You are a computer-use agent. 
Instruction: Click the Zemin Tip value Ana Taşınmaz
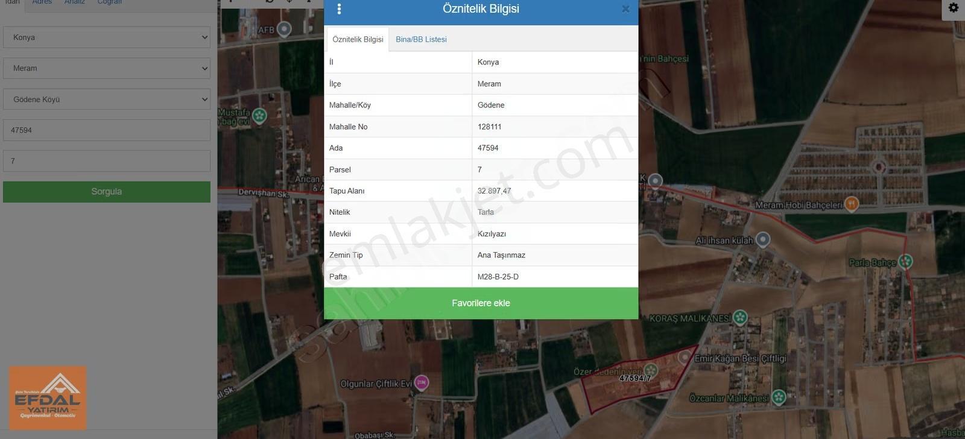pos(501,255)
